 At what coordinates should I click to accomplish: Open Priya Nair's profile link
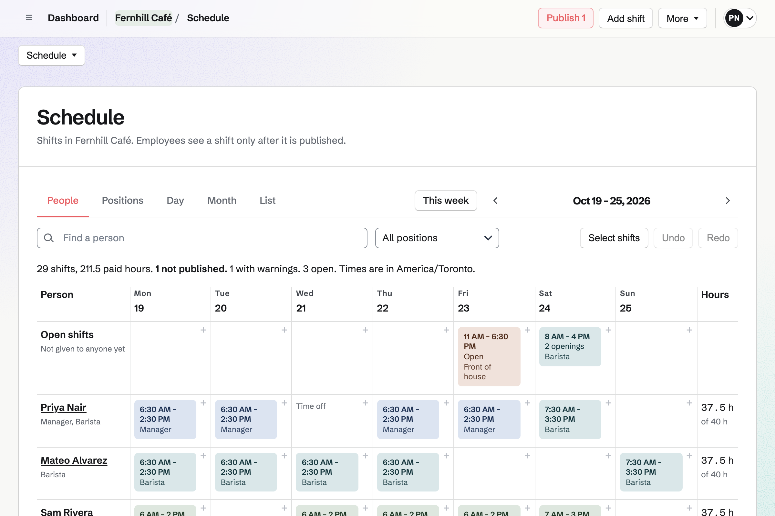[x=63, y=407]
